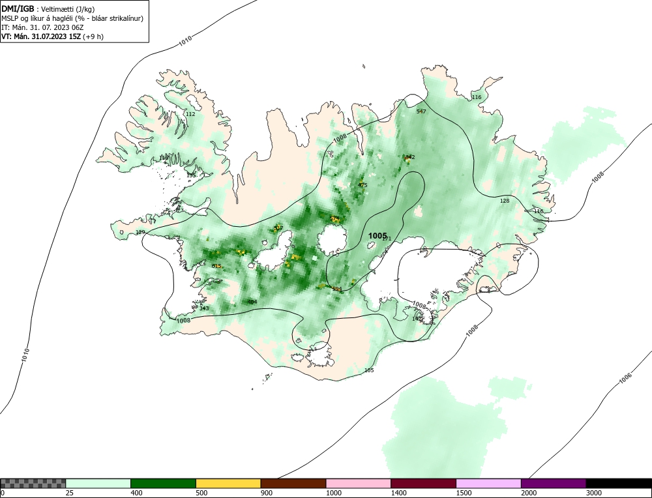The height and width of the screenshot is (498, 652).
Task: Click the 'IT: Mán. 31. 07. 2023 06Z' line
Action: [x=42, y=27]
